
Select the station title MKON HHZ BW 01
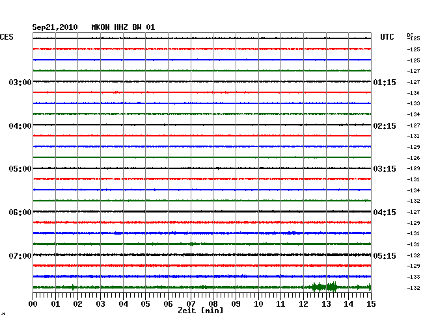123,27
